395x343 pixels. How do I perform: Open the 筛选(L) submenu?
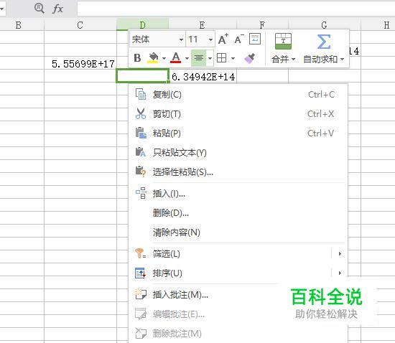[x=238, y=254]
